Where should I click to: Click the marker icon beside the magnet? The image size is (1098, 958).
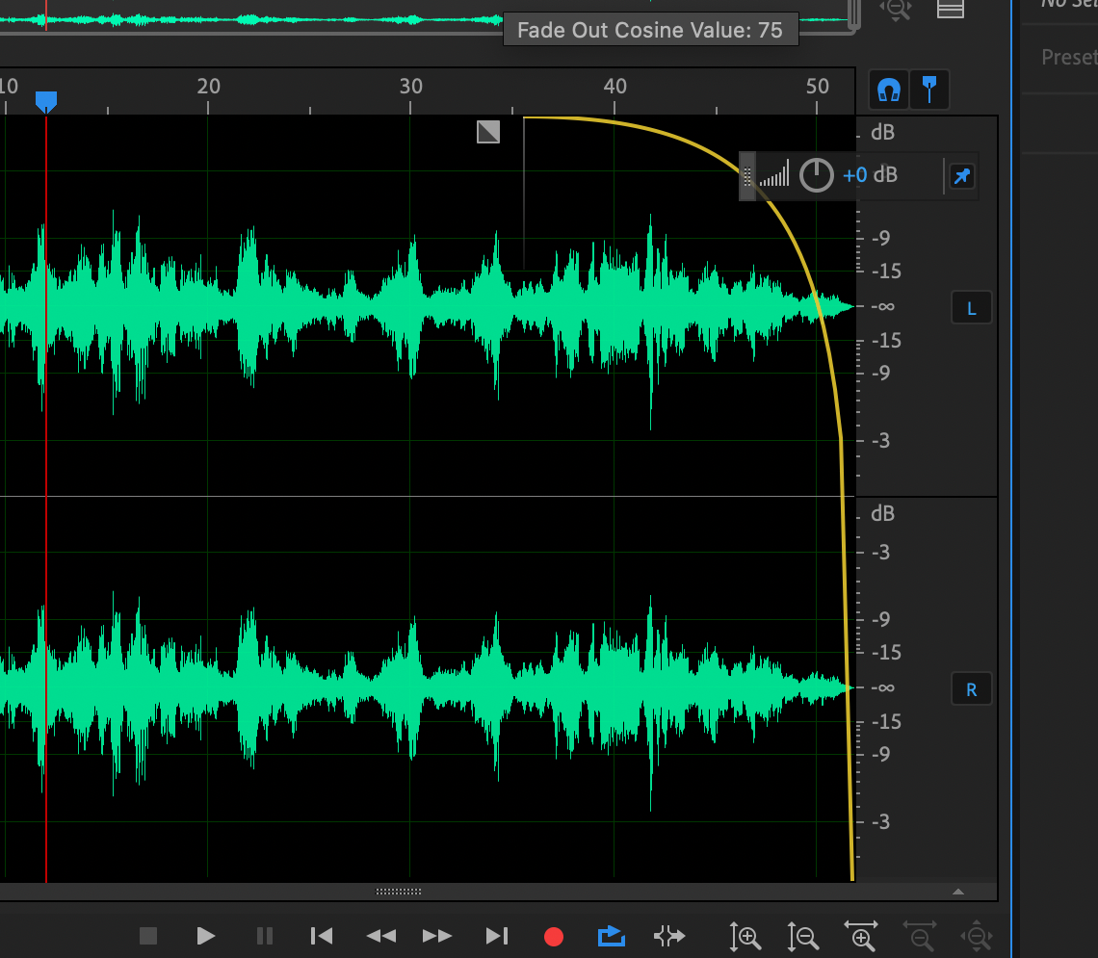click(929, 91)
